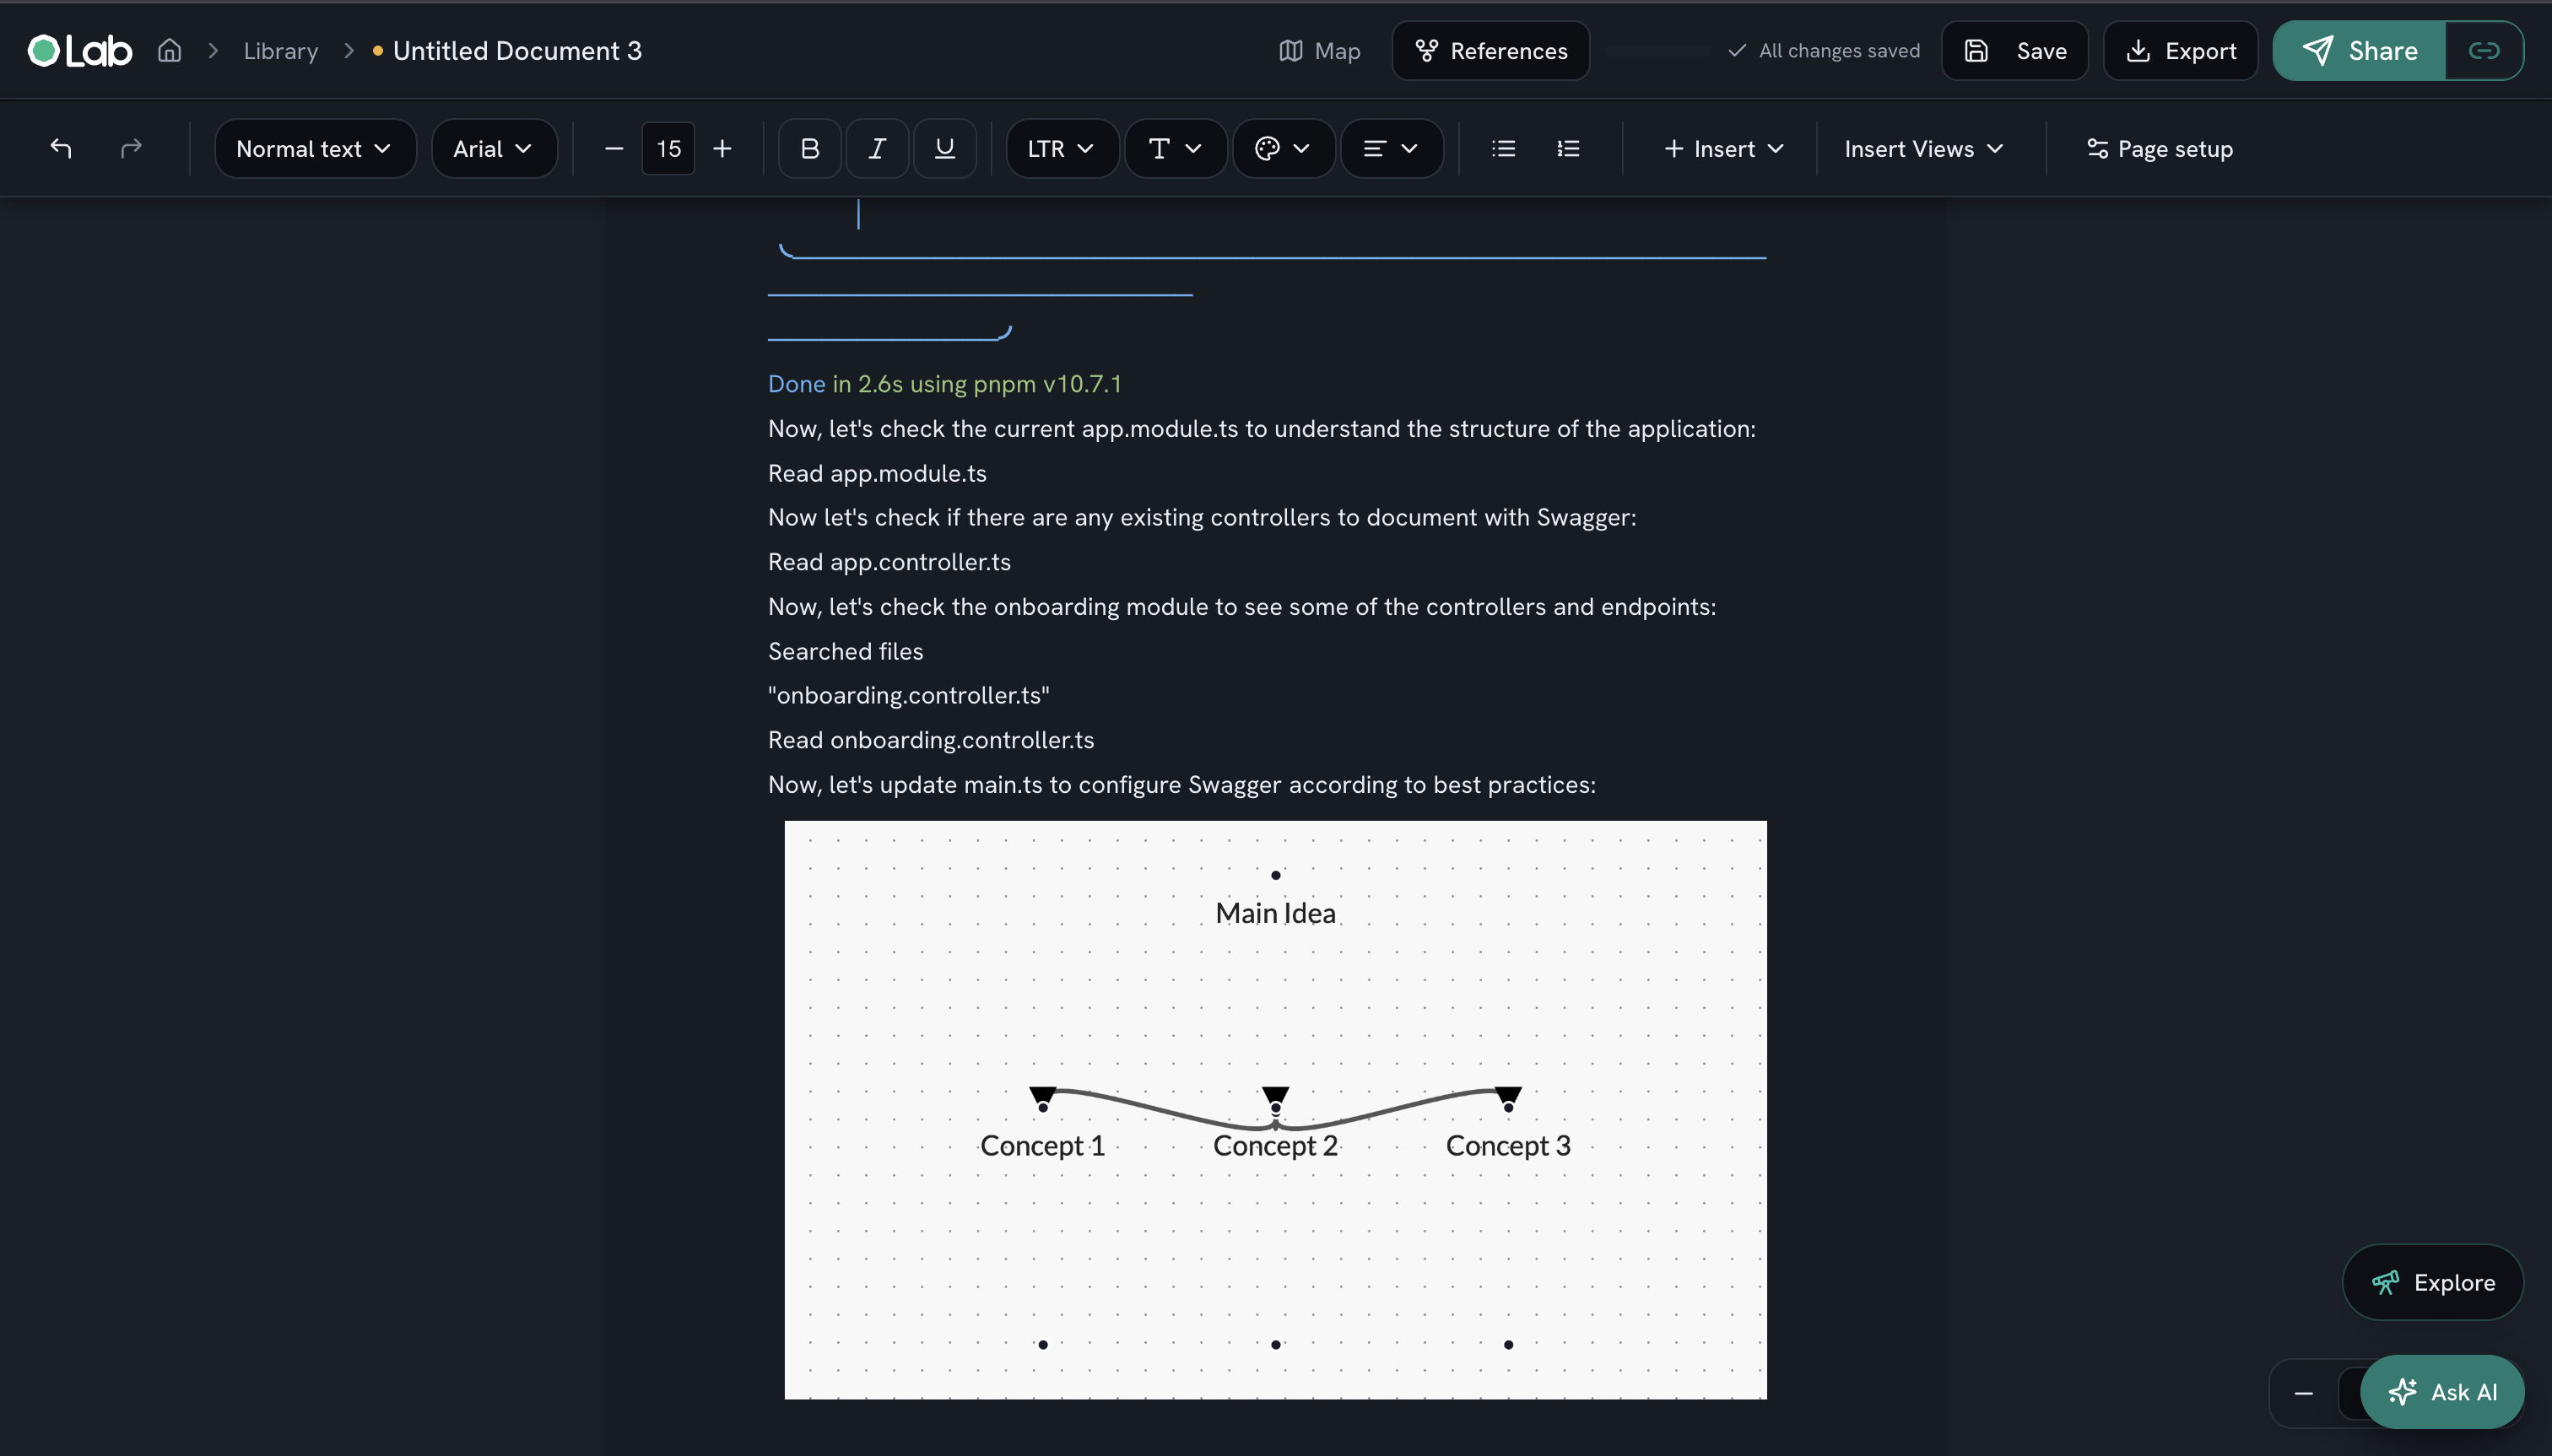Go to home via house icon
The width and height of the screenshot is (2552, 1456).
[x=170, y=50]
